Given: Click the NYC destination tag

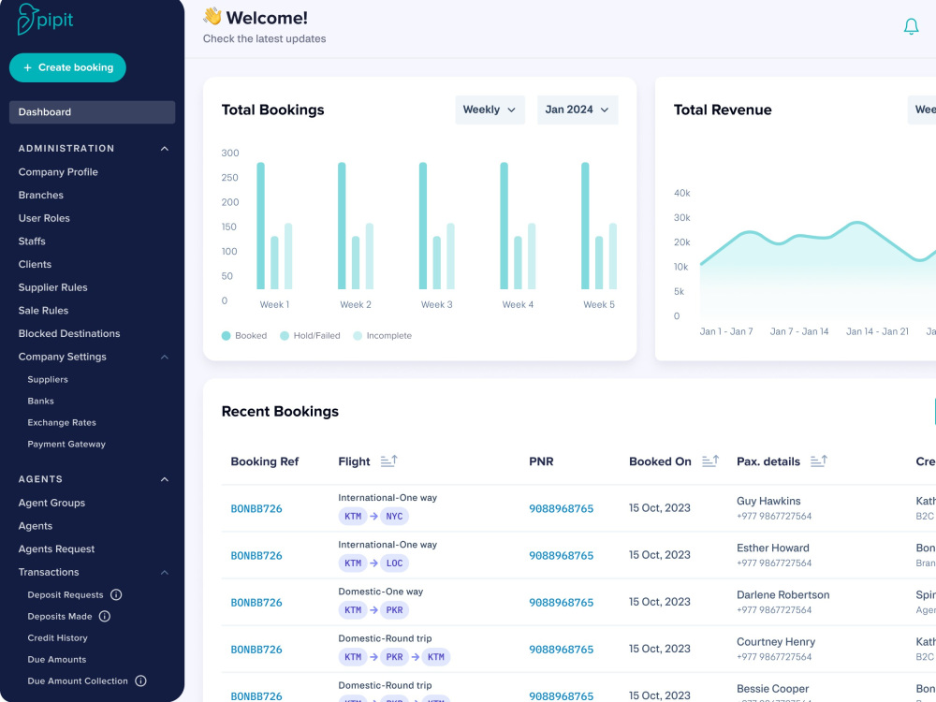Looking at the screenshot, I should [x=394, y=517].
